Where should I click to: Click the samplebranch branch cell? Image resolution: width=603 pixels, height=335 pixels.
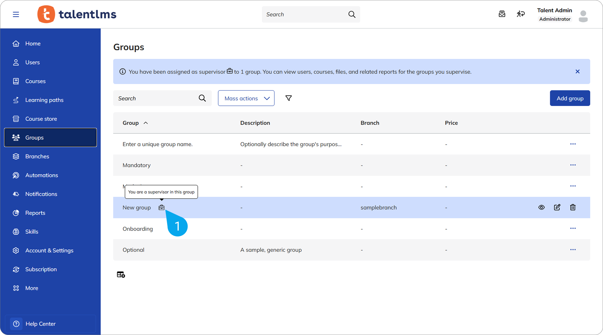click(379, 208)
